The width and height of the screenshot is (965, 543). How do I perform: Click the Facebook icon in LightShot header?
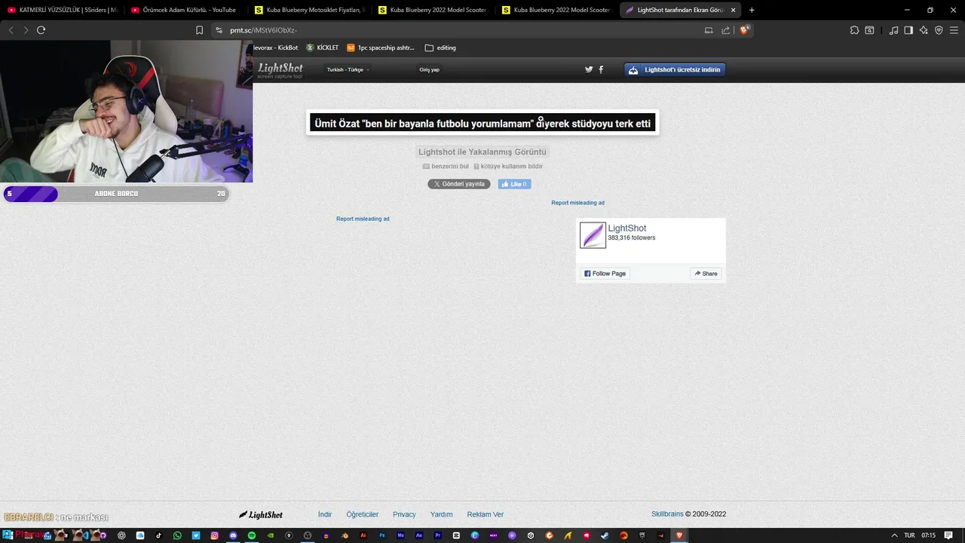(601, 69)
